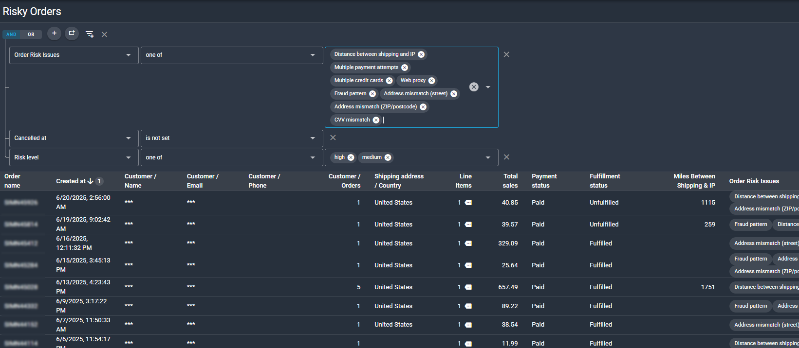
Task: Sort by Total sales column header
Action: point(510,181)
